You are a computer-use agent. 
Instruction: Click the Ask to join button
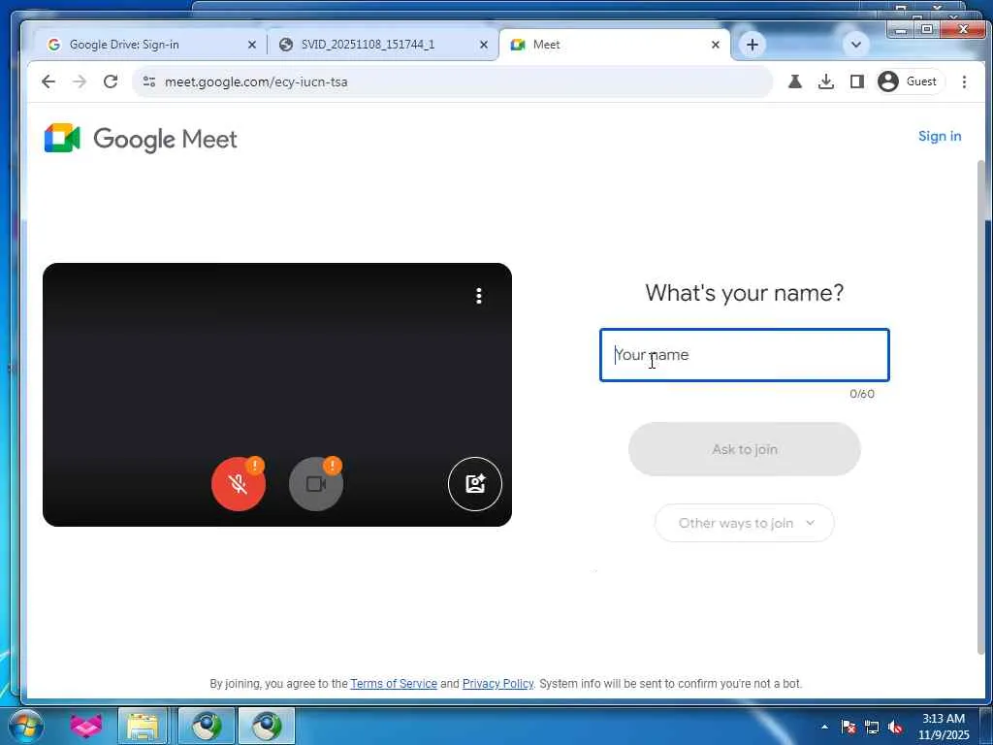click(x=745, y=449)
